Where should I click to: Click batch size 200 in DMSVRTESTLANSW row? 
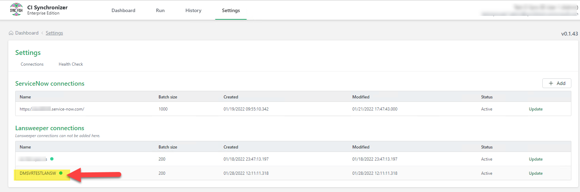coord(162,173)
